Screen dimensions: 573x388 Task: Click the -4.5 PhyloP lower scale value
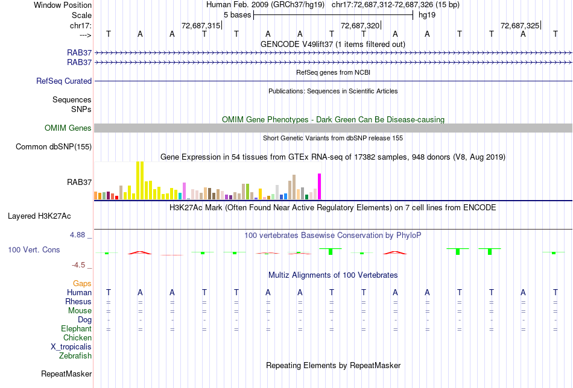pos(78,265)
